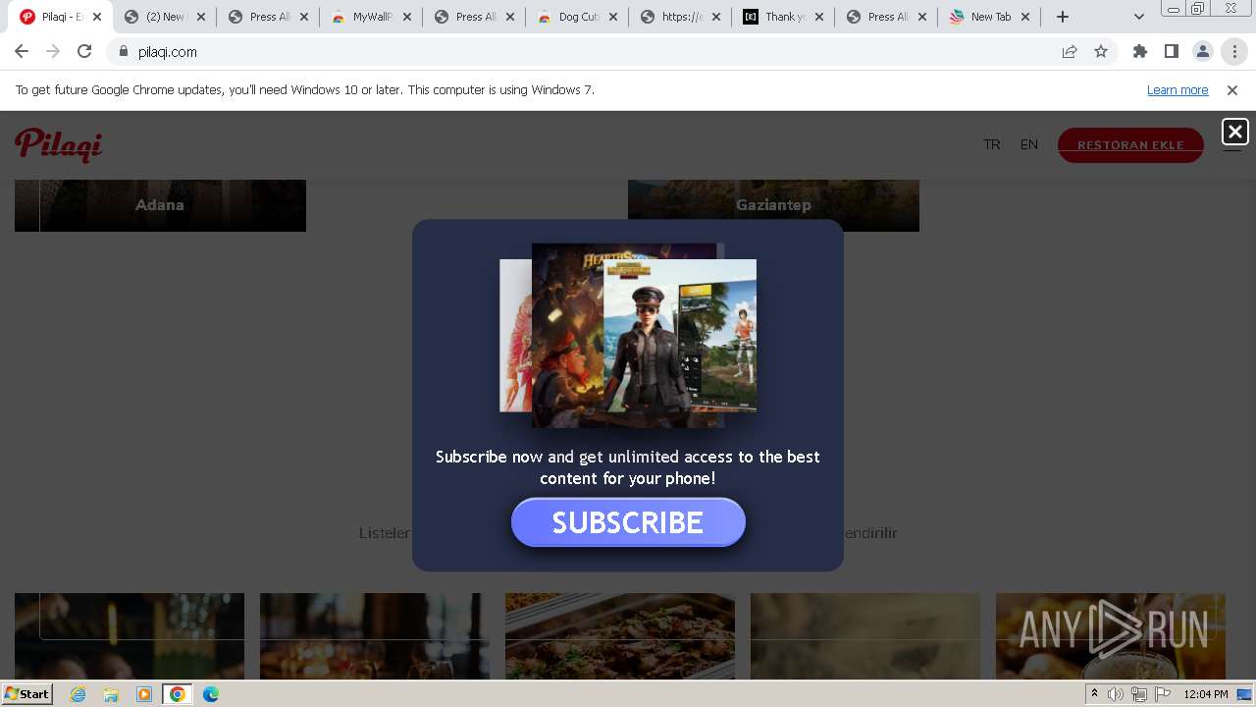Launch Internet Explorer from taskbar

pyautogui.click(x=78, y=694)
